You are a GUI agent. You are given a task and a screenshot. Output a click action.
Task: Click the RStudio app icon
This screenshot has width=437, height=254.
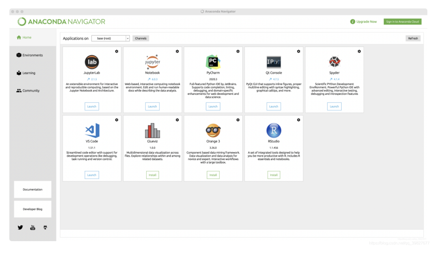coord(274,131)
